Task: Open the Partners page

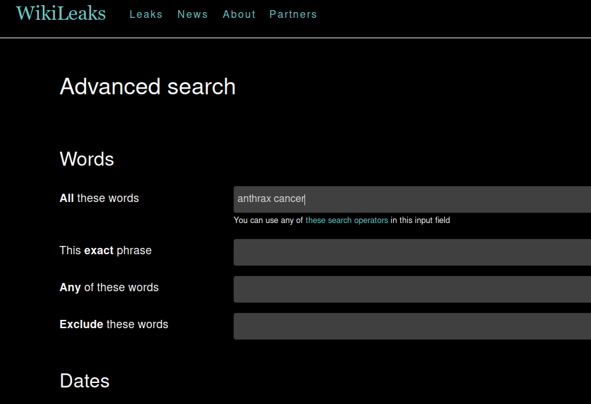Action: [x=293, y=14]
